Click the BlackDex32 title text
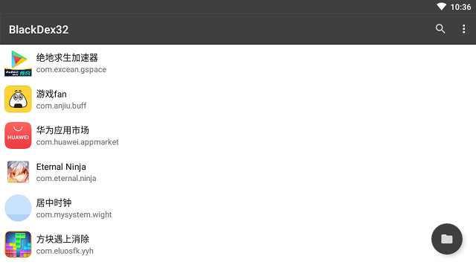 pos(39,30)
